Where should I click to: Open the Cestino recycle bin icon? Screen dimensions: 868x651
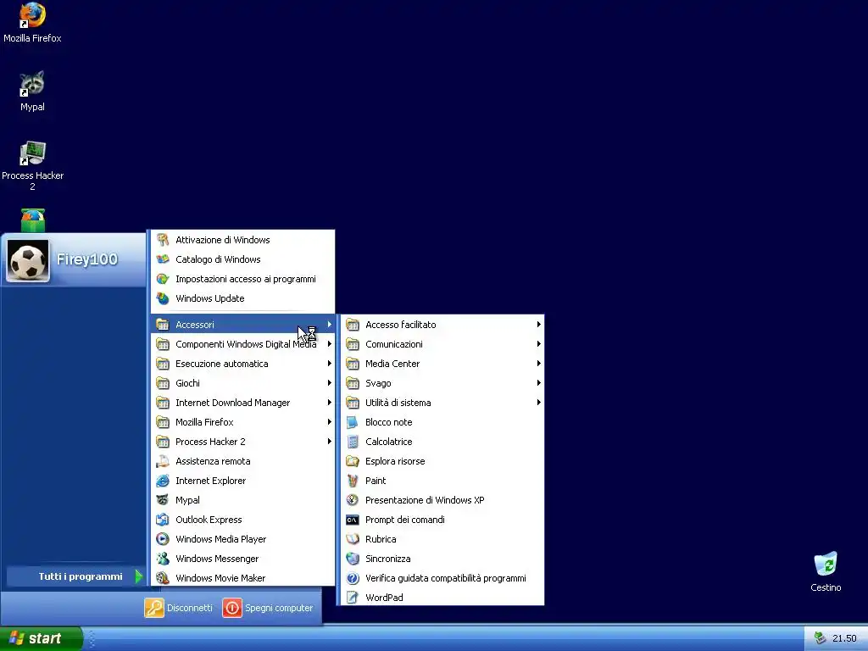point(826,572)
